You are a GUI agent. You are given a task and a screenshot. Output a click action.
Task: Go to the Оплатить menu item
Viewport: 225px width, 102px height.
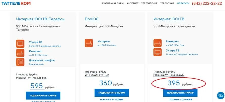click(183, 3)
